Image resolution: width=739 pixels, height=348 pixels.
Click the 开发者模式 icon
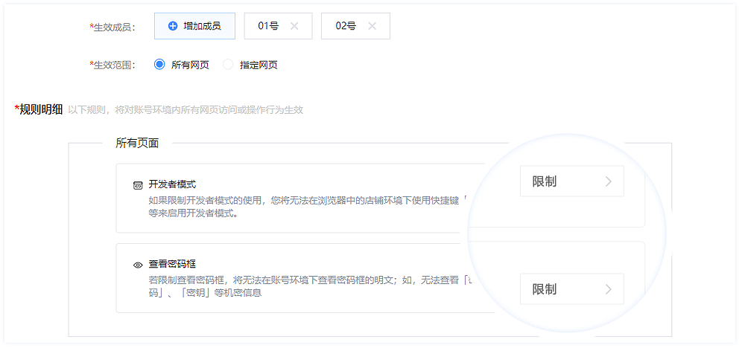pyautogui.click(x=138, y=184)
